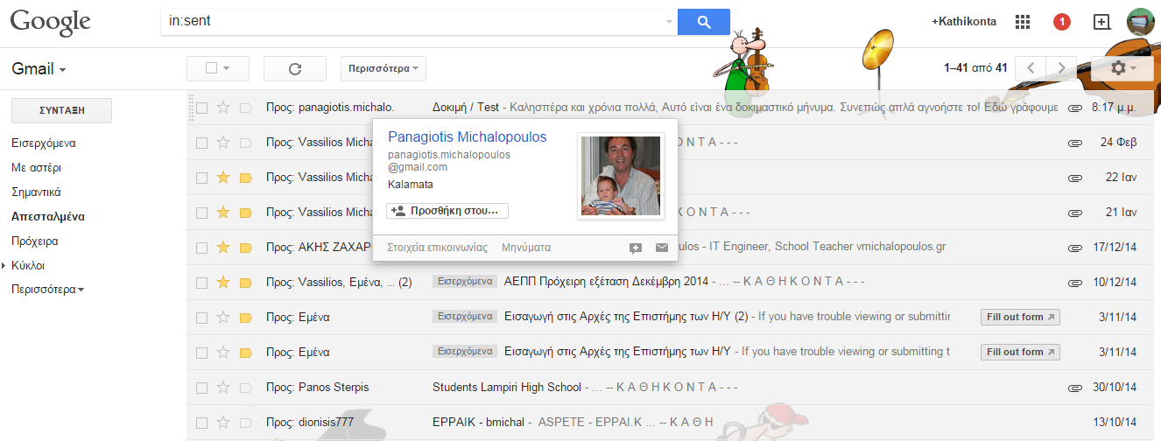Toggle importance marker on Panos Sterpis email
The image size is (1161, 441).
point(245,388)
